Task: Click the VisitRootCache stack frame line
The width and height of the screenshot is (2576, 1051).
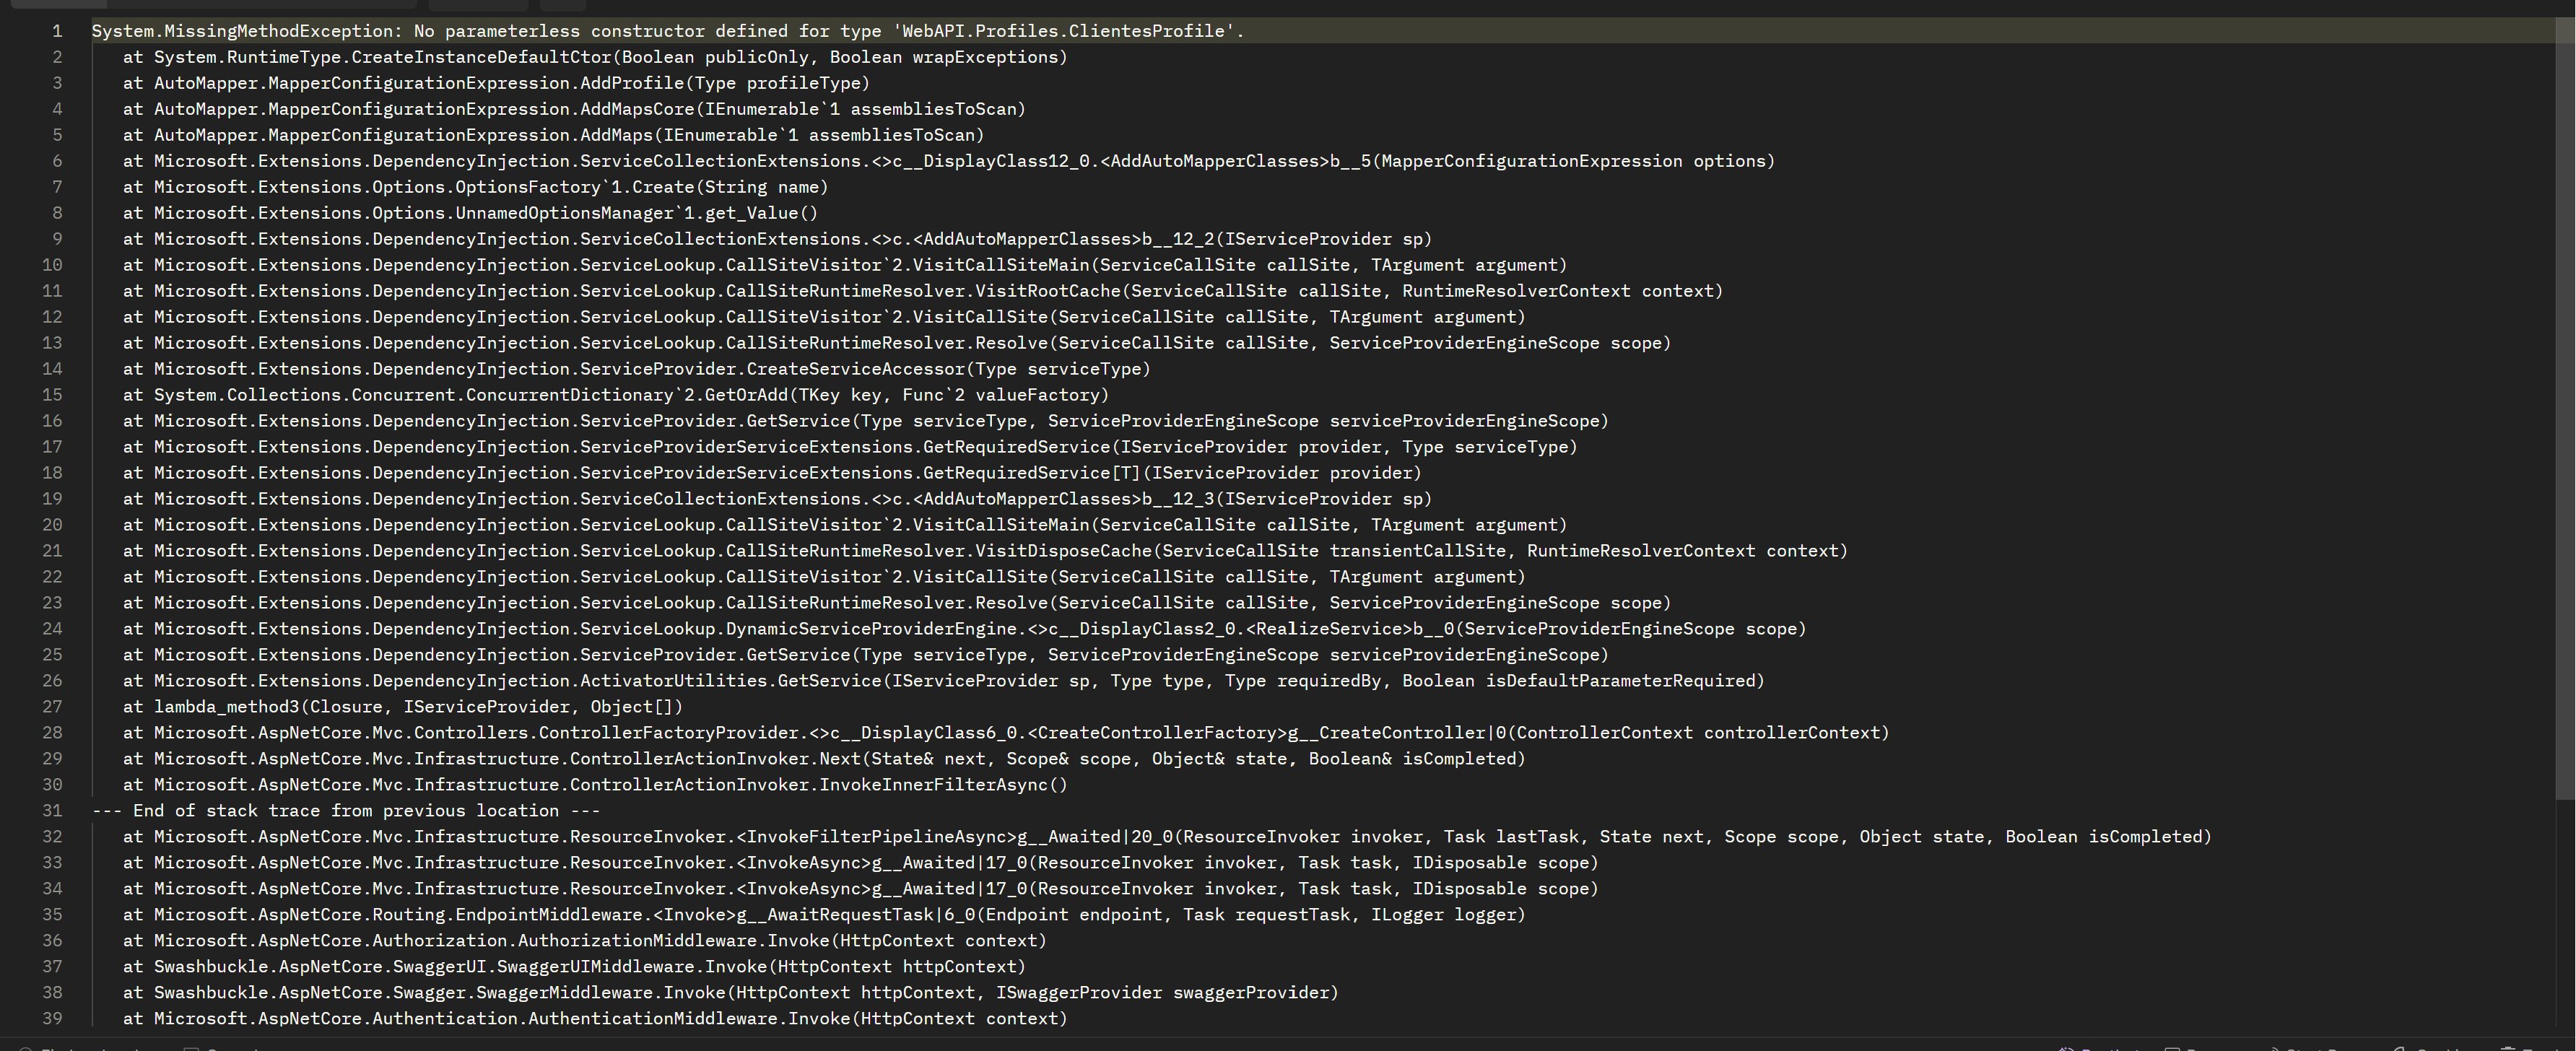Action: [x=923, y=291]
